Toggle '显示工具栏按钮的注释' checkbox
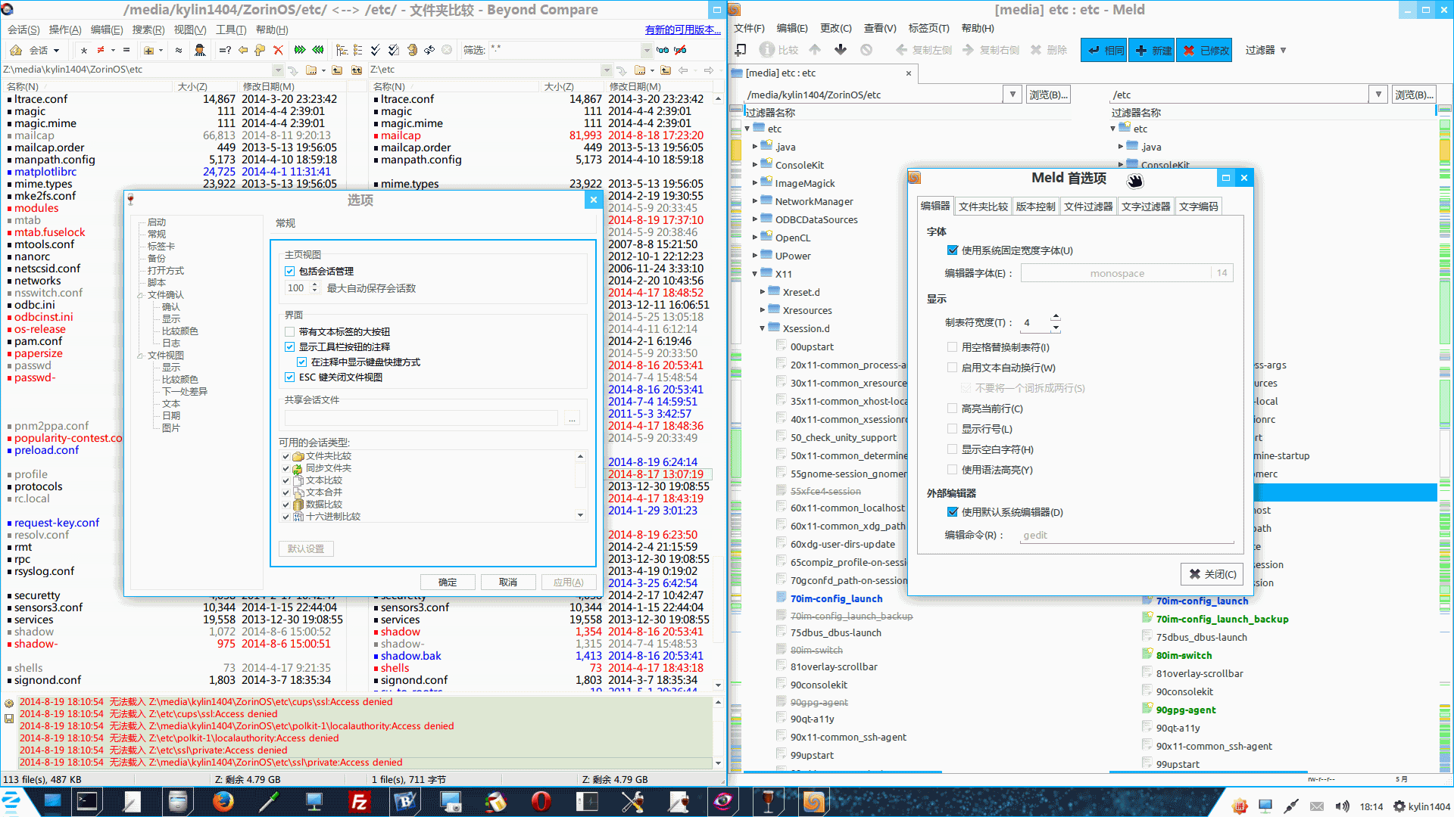The width and height of the screenshot is (1454, 817). (x=289, y=346)
